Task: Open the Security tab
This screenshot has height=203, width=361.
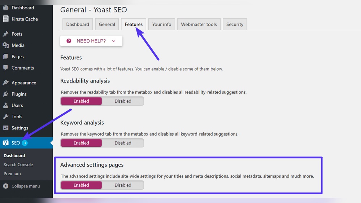Action: pos(235,25)
